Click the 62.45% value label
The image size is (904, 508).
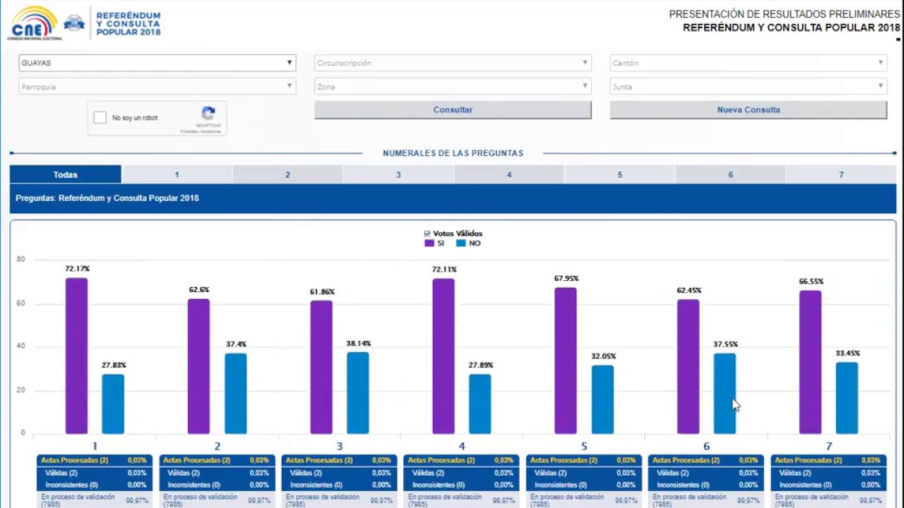coord(688,291)
